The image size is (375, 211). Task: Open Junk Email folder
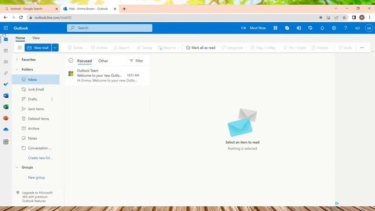click(x=36, y=89)
